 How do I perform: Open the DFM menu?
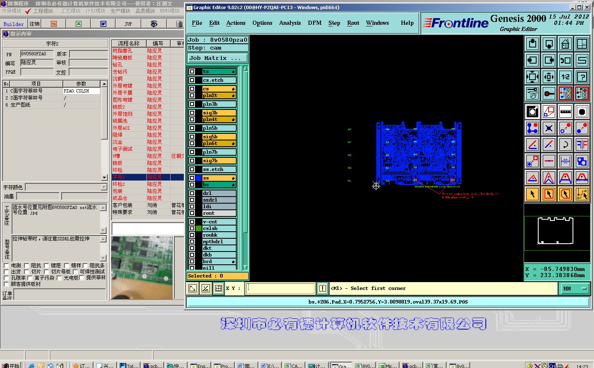click(x=315, y=23)
